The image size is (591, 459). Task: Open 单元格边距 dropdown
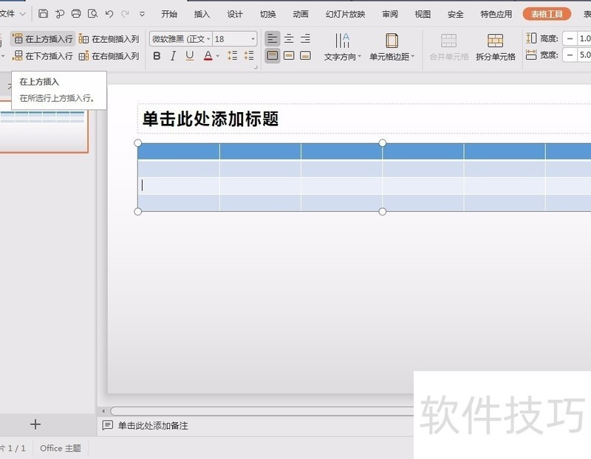pos(392,47)
